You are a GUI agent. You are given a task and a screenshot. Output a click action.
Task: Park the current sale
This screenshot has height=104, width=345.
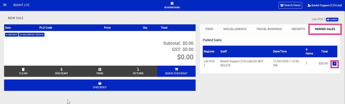[x=100, y=71]
